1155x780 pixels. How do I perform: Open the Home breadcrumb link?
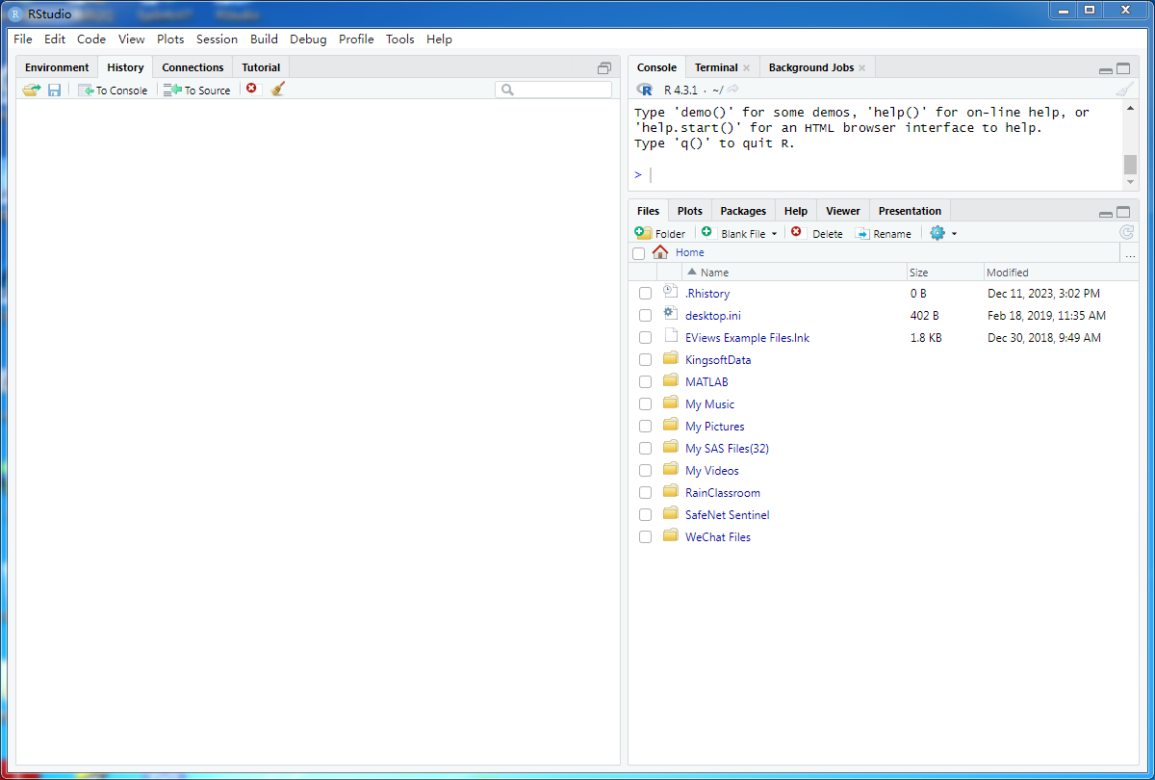pos(689,252)
